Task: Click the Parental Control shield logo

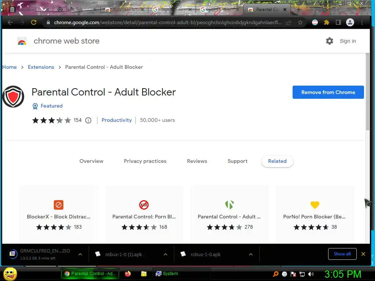Action: [13, 97]
